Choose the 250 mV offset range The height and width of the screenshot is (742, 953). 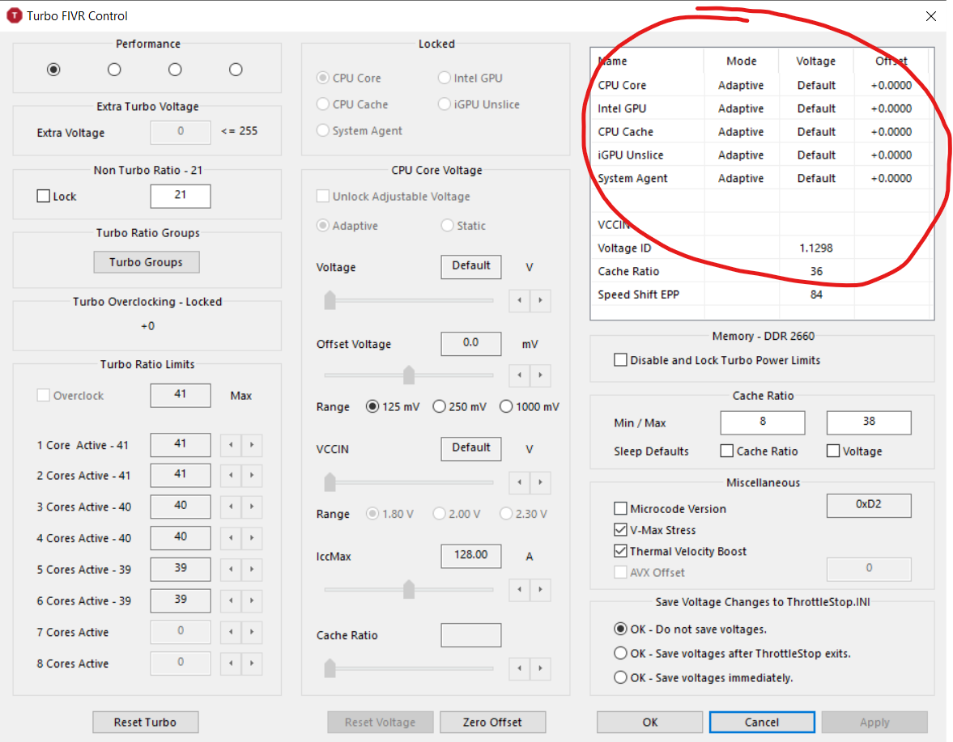tap(440, 406)
